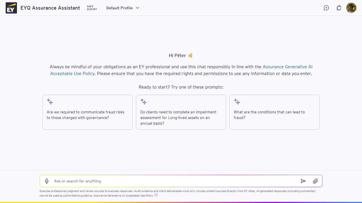Viewport: 362px width, 203px height.
Task: Click the info icon beside the footer policy link
Action: pos(156,195)
